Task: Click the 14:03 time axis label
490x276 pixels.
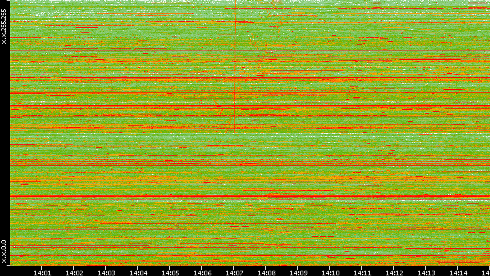Action: pos(106,273)
